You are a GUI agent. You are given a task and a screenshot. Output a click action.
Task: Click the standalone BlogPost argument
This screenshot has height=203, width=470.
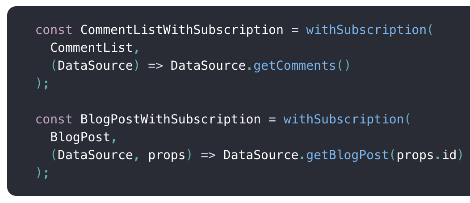pyautogui.click(x=80, y=137)
